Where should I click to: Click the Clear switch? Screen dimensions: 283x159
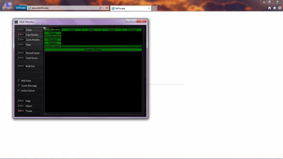21,45
